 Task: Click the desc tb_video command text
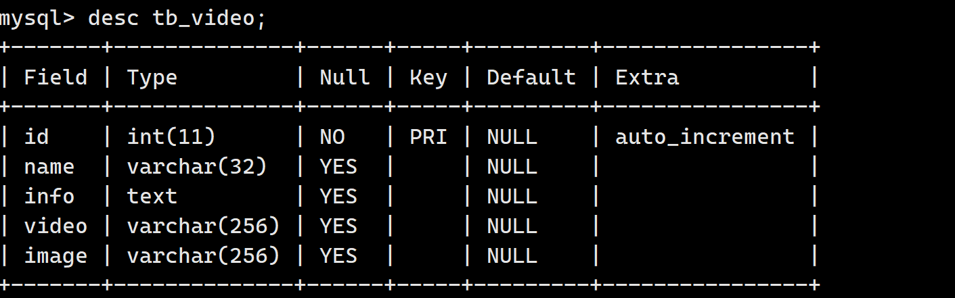coord(177,18)
